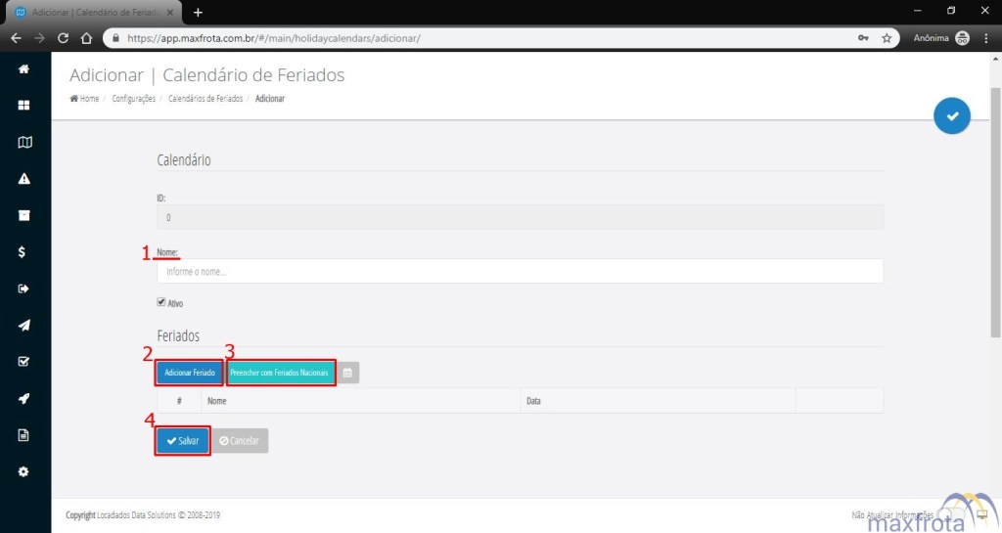Image resolution: width=1002 pixels, height=533 pixels.
Task: Click the dashboard grid icon in sidebar
Action: pyautogui.click(x=24, y=106)
